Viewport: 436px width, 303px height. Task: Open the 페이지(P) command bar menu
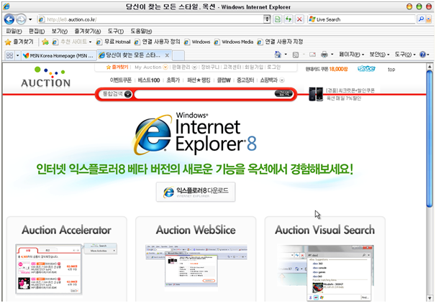352,55
